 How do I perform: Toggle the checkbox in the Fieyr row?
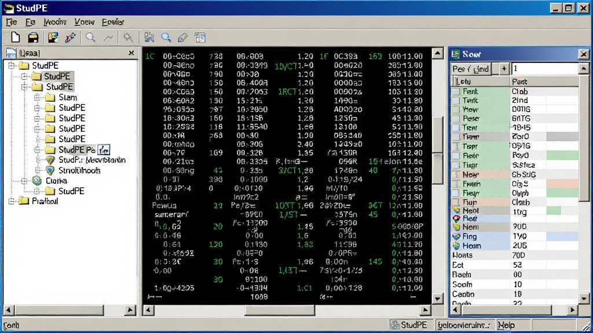pos(456,193)
